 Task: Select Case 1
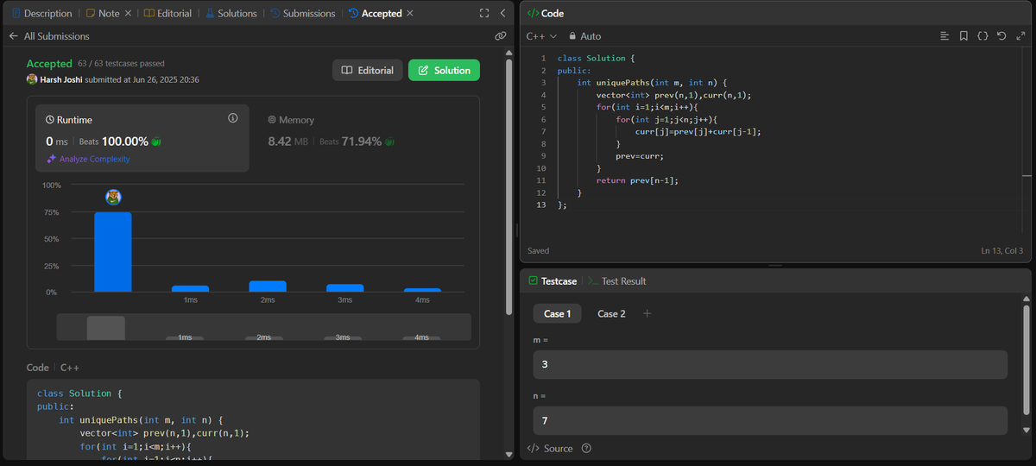557,313
